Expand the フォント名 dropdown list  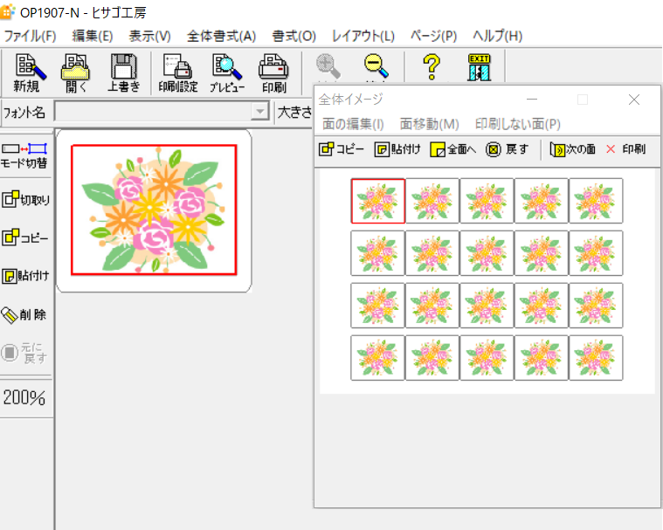pyautogui.click(x=259, y=112)
